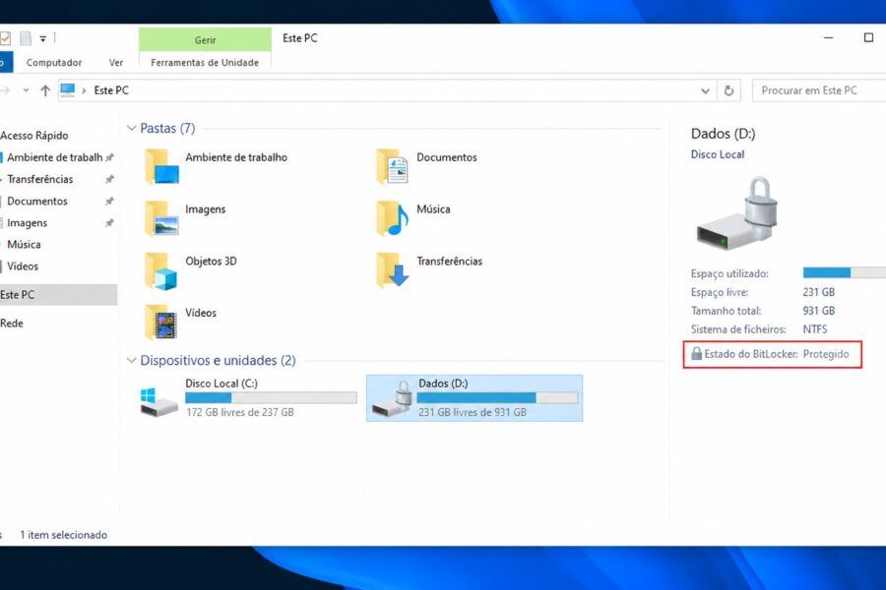886x590 pixels.
Task: Click the Tamanho total '931 GB' value
Action: coord(819,311)
